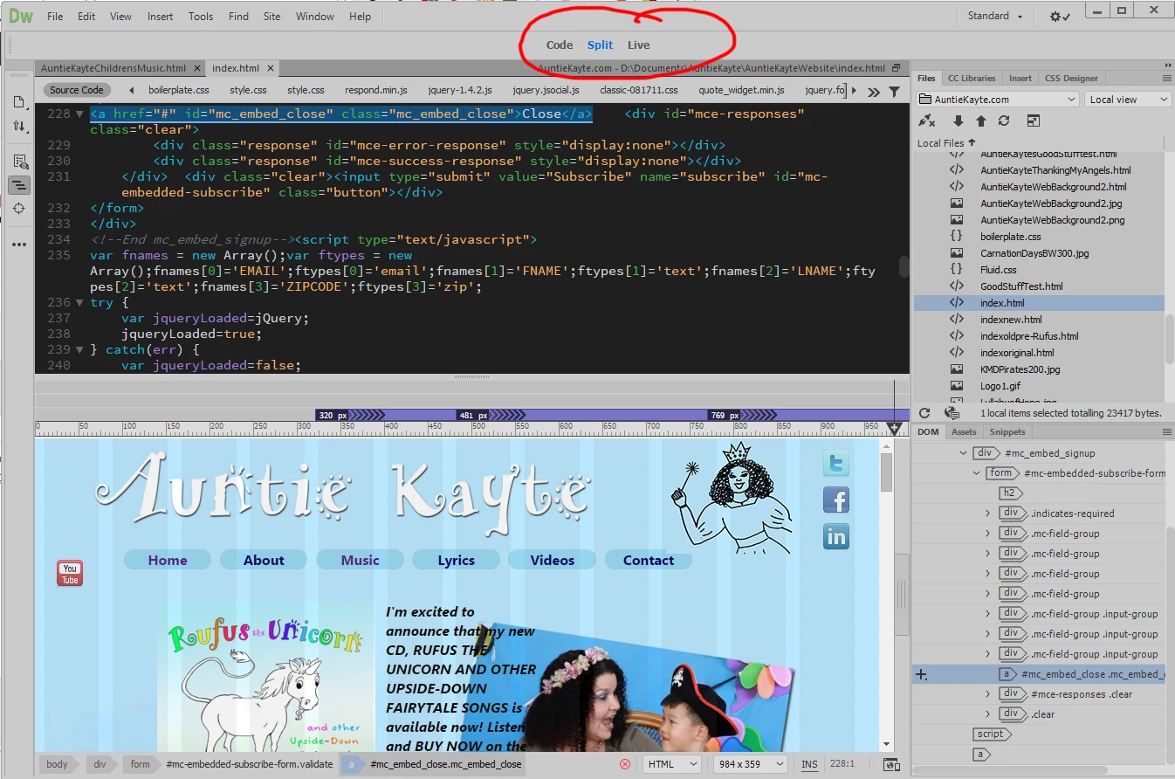The image size is (1175, 779).
Task: Collapse form #mc-embedded-subscribe-form node
Action: pos(977,473)
